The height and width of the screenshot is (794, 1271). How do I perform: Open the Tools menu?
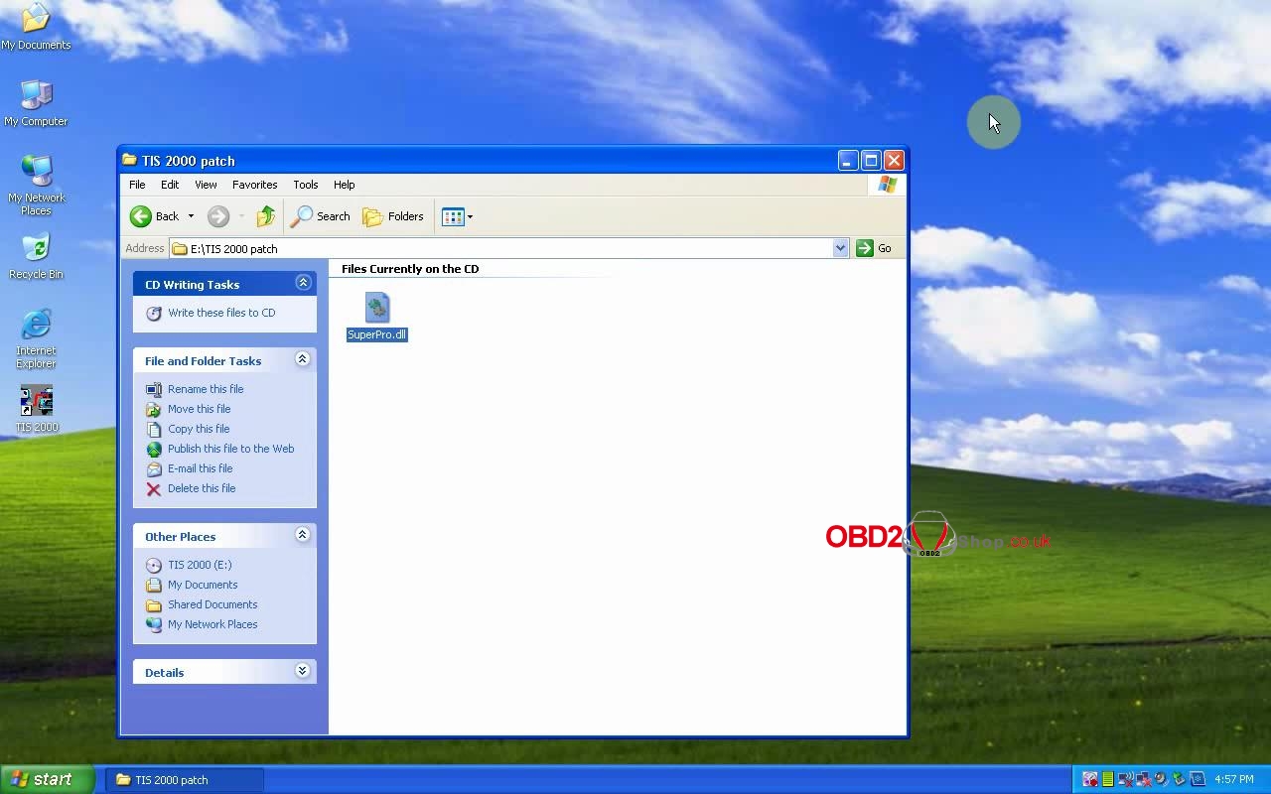pos(305,185)
